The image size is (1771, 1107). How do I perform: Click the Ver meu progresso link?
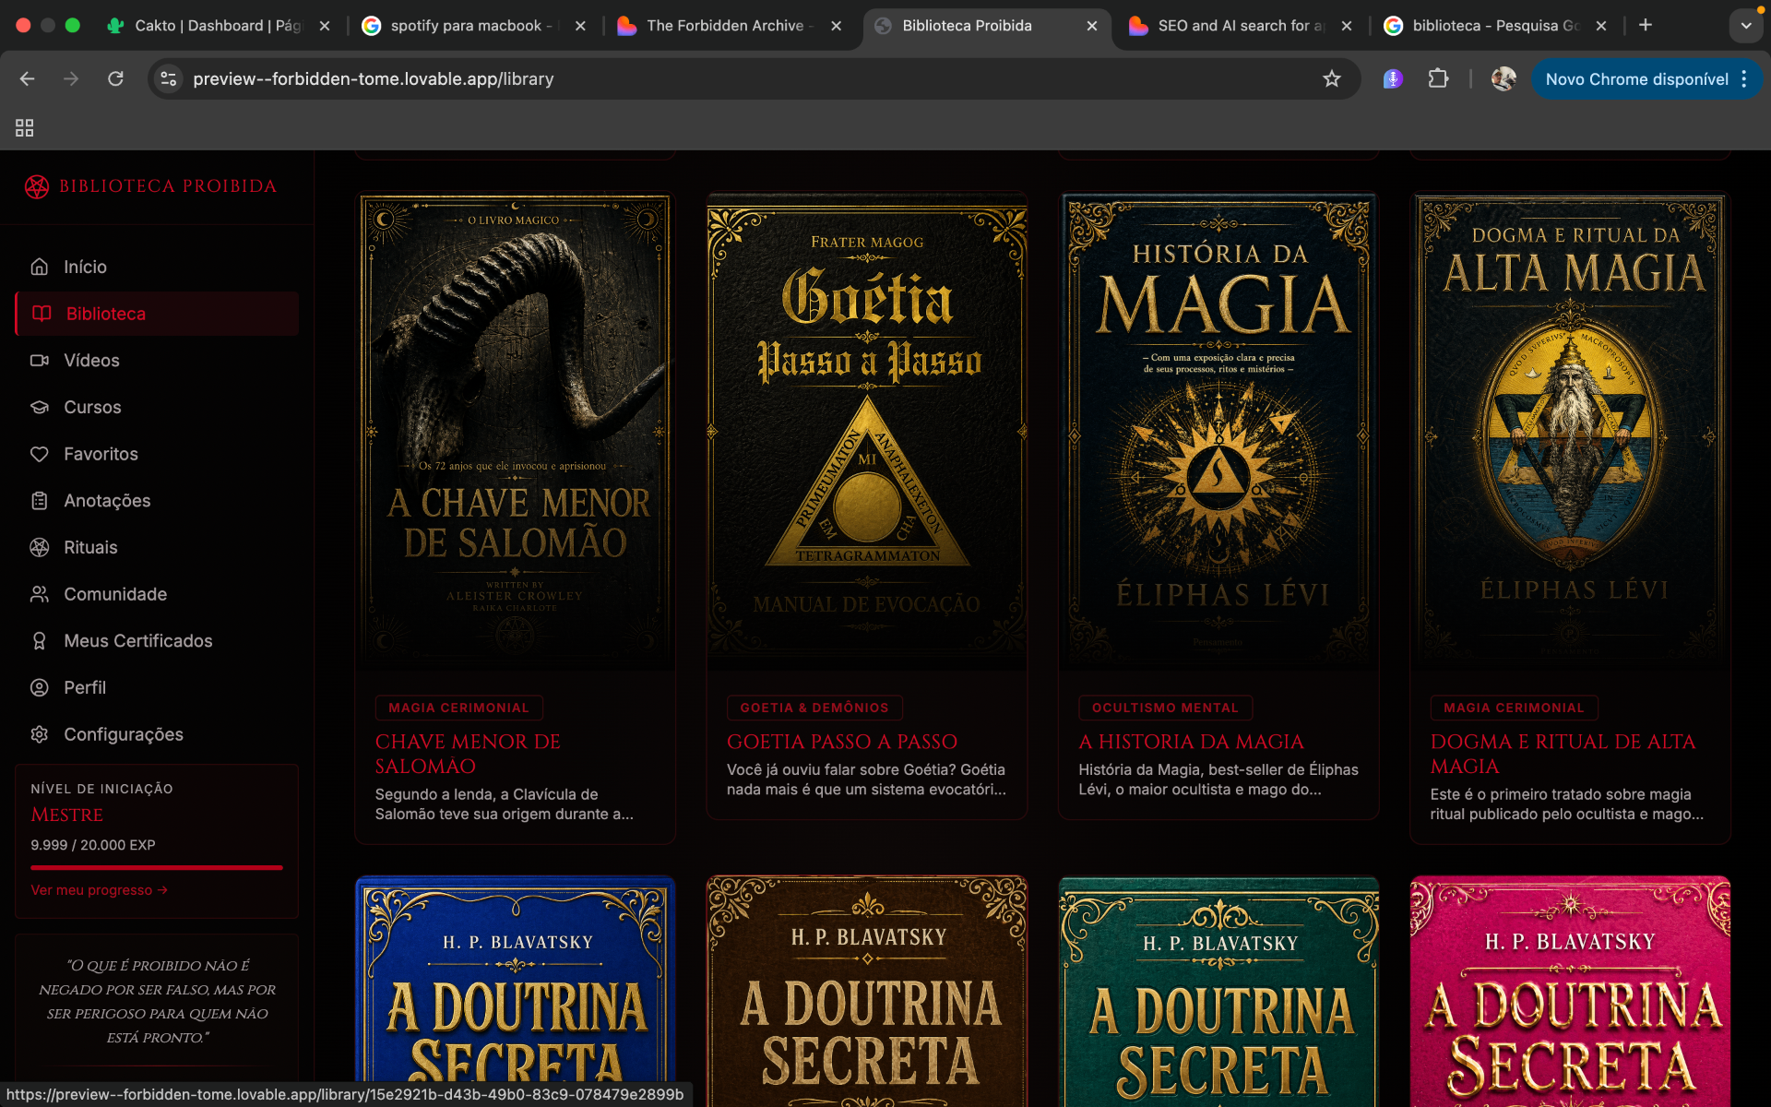point(100,890)
